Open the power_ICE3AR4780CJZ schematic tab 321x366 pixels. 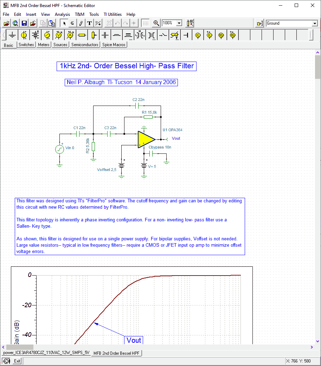[x=46, y=353]
